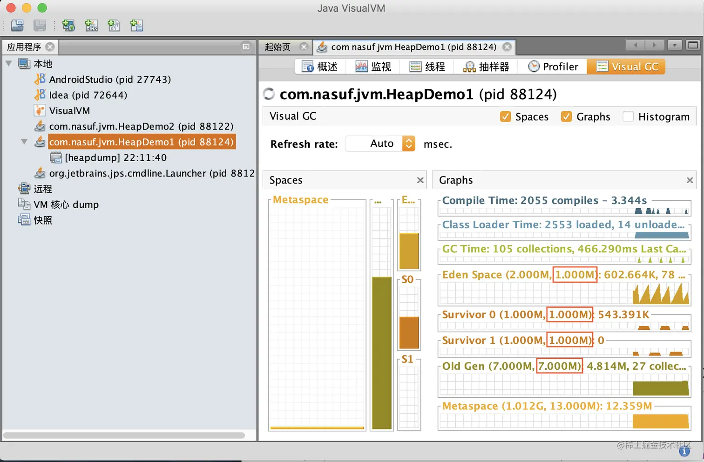Click Add JMX Connection toolbar icon

pyautogui.click(x=91, y=26)
